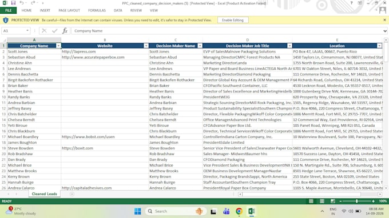Click the horizontal scrollbar track

(310, 194)
